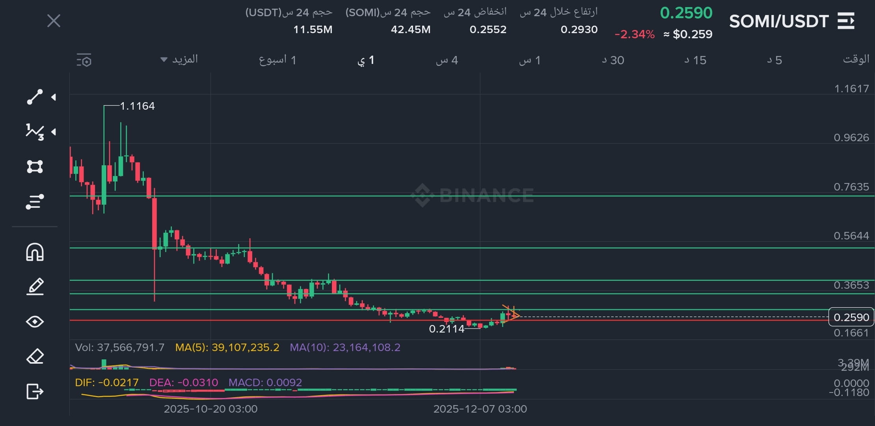
Task: Select the الوقت (Time) line chart view
Action: click(x=856, y=60)
